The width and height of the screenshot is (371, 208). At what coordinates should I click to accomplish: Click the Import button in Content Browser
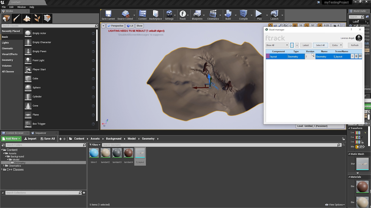[x=30, y=139]
